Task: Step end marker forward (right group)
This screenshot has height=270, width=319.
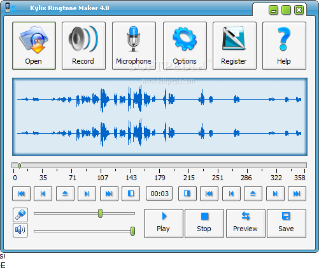Action: (275, 194)
